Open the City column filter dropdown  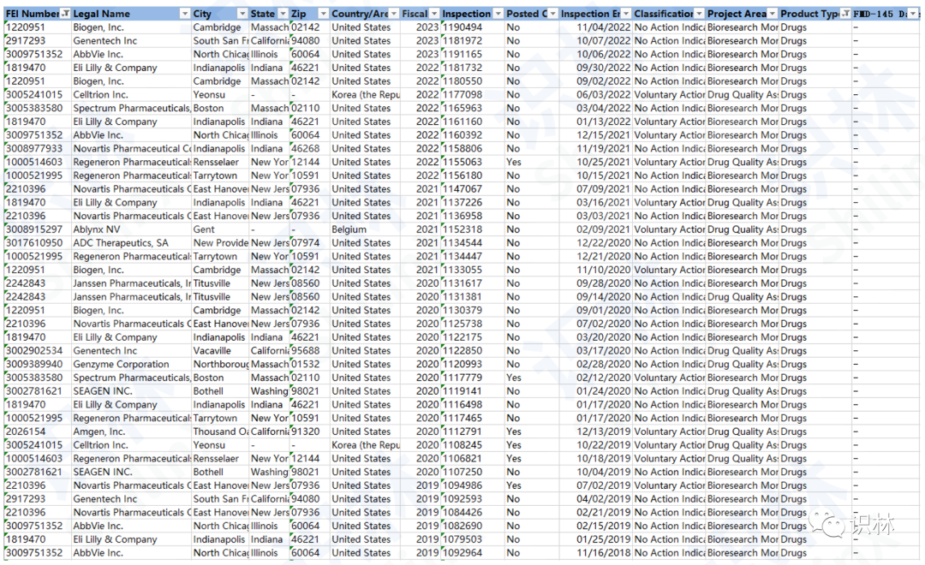pyautogui.click(x=242, y=14)
